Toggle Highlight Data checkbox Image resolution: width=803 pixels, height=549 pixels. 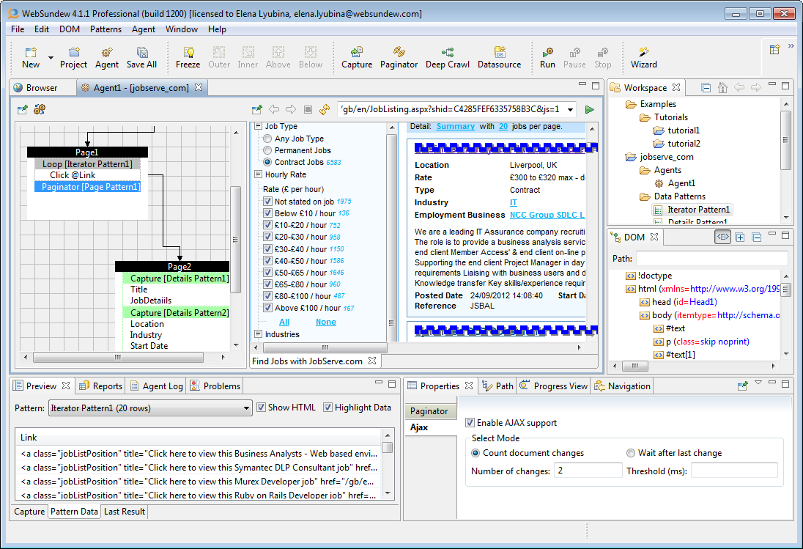tap(328, 408)
